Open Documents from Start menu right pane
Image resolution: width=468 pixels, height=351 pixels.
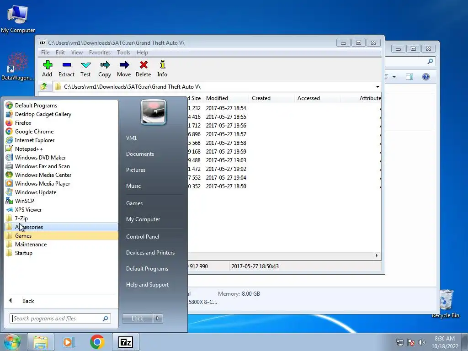[140, 154]
